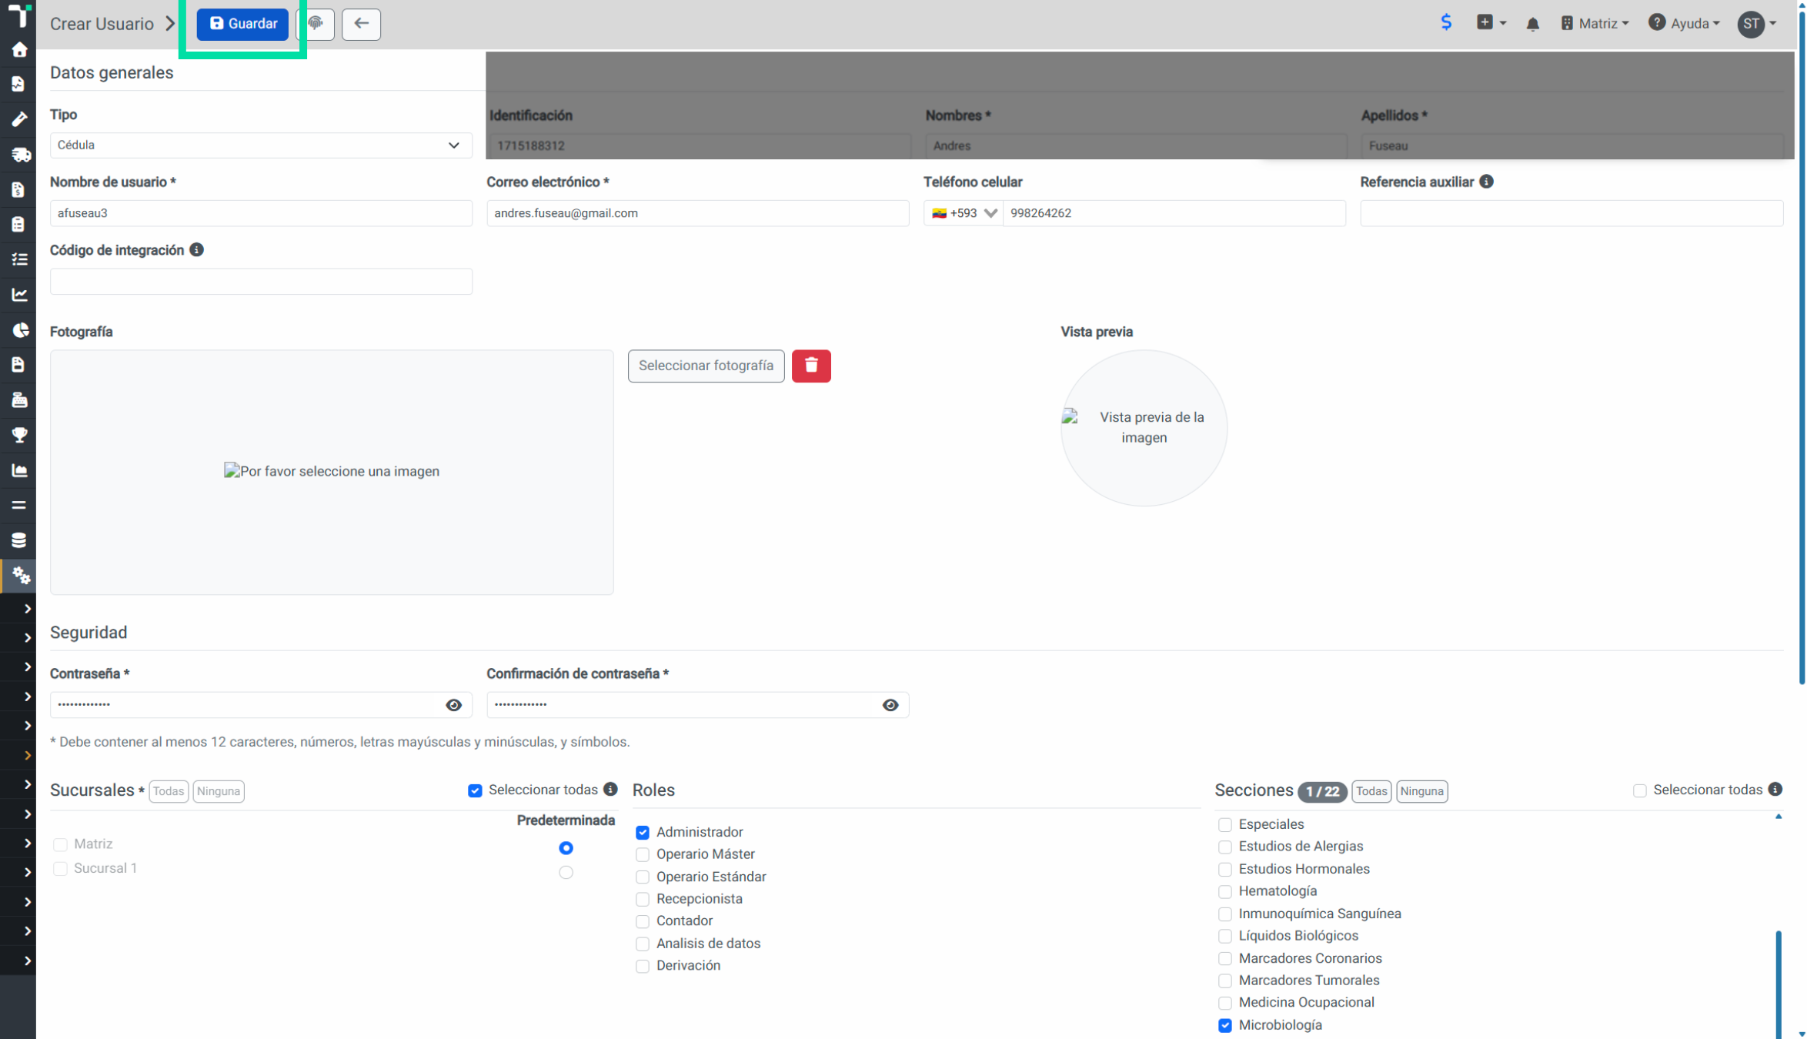Reveal the Contraseña field password
The height and width of the screenshot is (1039, 1807).
click(453, 705)
